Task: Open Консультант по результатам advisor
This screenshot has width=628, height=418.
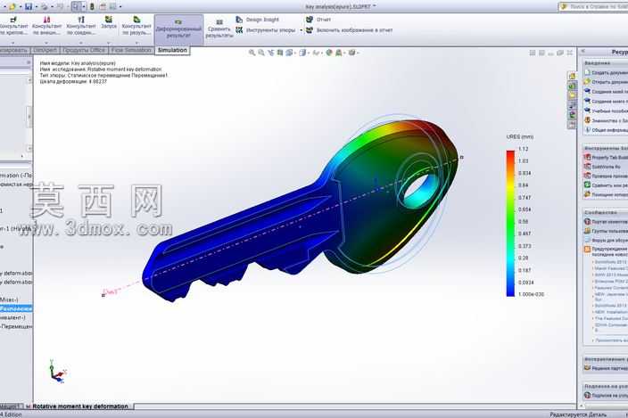Action: click(x=136, y=26)
